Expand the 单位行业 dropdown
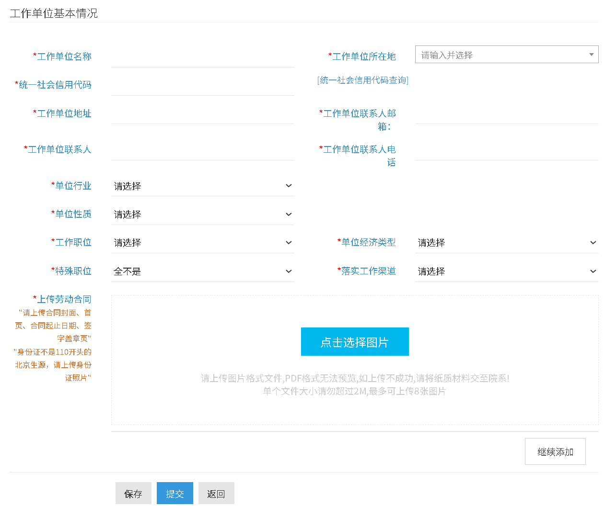Image resolution: width=605 pixels, height=518 pixels. click(202, 186)
